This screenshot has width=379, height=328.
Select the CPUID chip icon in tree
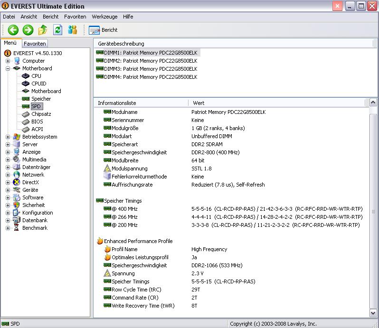pos(25,84)
